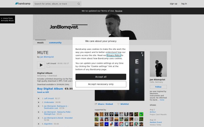Click the first supporter avatar in top row
Image resolution: width=204 pixels, height=127 pixels.
click(x=97, y=114)
